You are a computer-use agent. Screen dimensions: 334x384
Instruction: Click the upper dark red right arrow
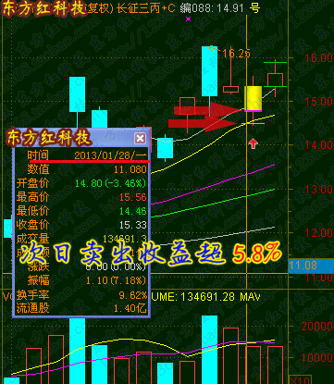tap(209, 110)
